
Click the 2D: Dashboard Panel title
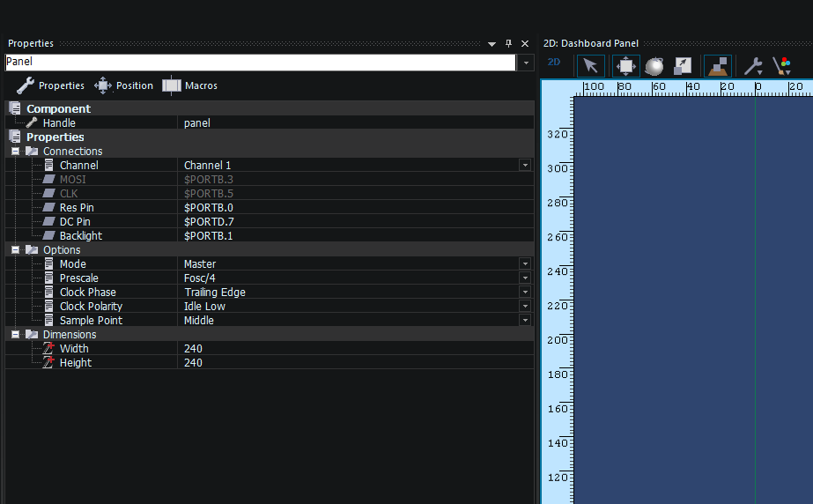coord(590,43)
